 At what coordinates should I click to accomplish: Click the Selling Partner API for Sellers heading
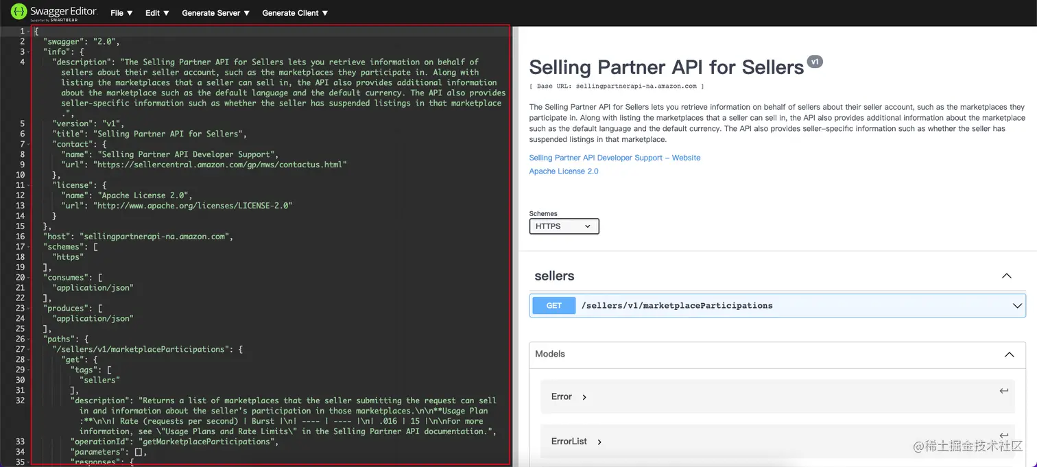click(x=666, y=68)
